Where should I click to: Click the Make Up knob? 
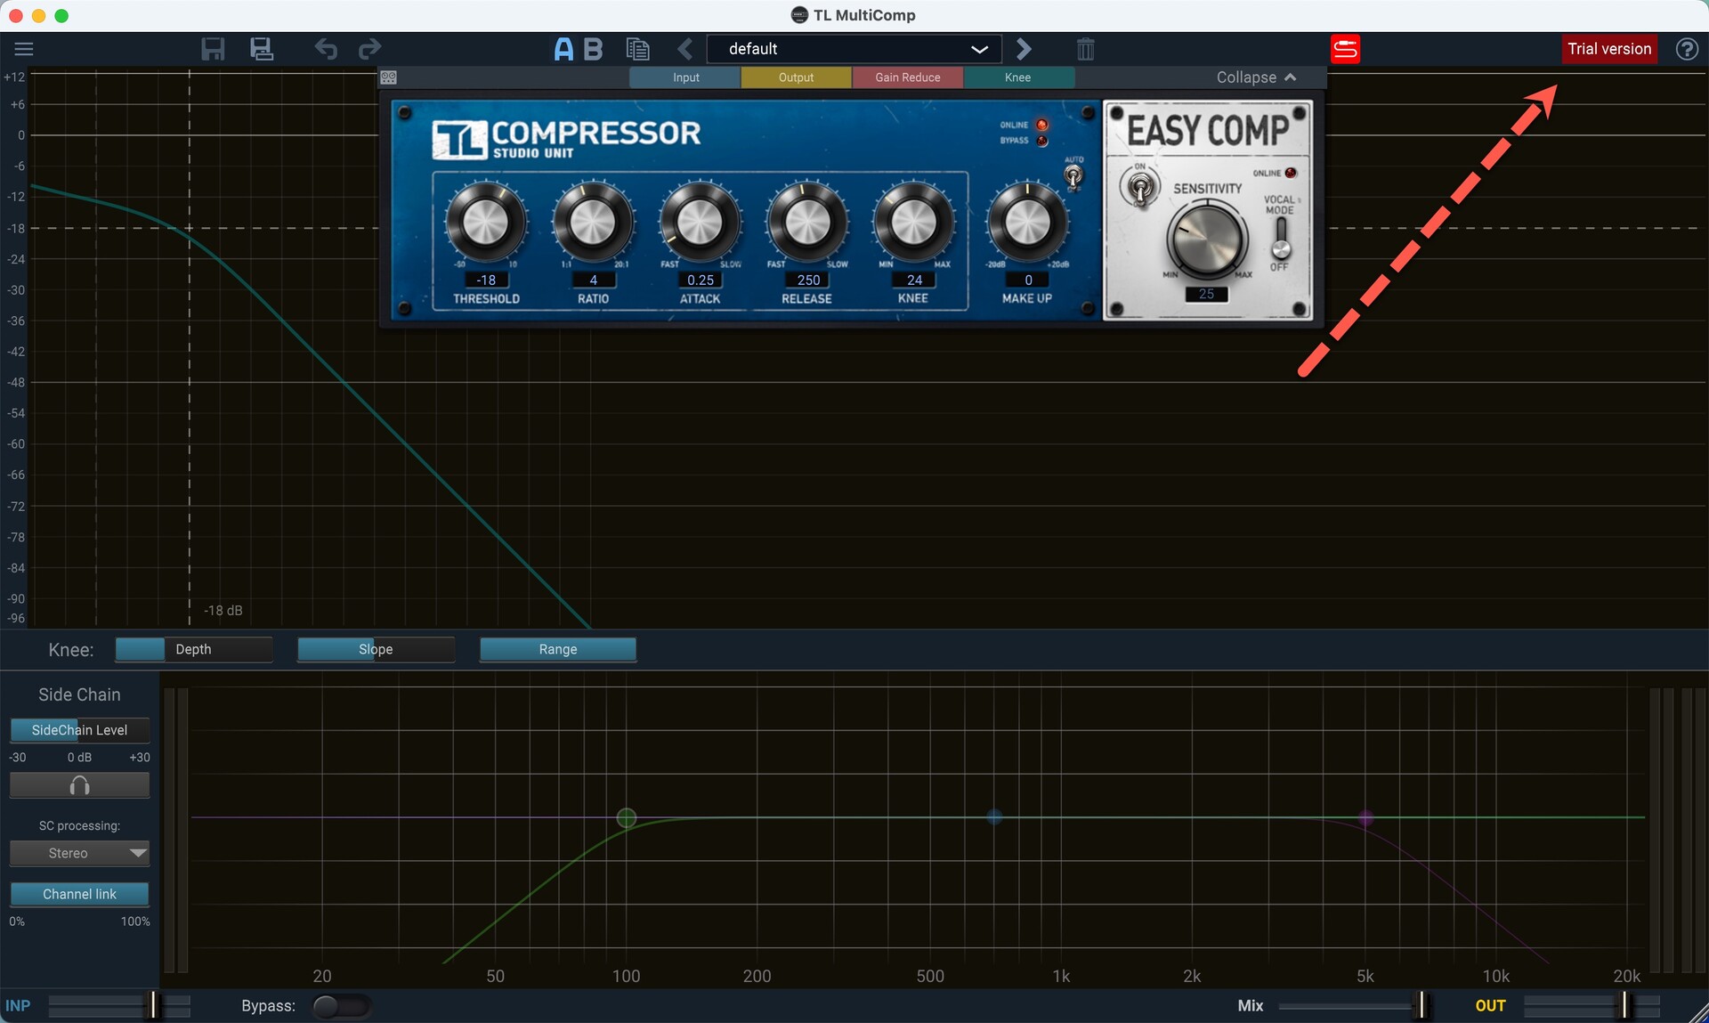click(1027, 223)
